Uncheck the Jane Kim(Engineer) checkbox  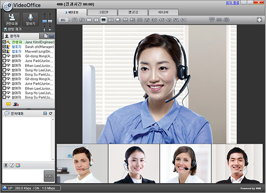pyautogui.click(x=4, y=42)
